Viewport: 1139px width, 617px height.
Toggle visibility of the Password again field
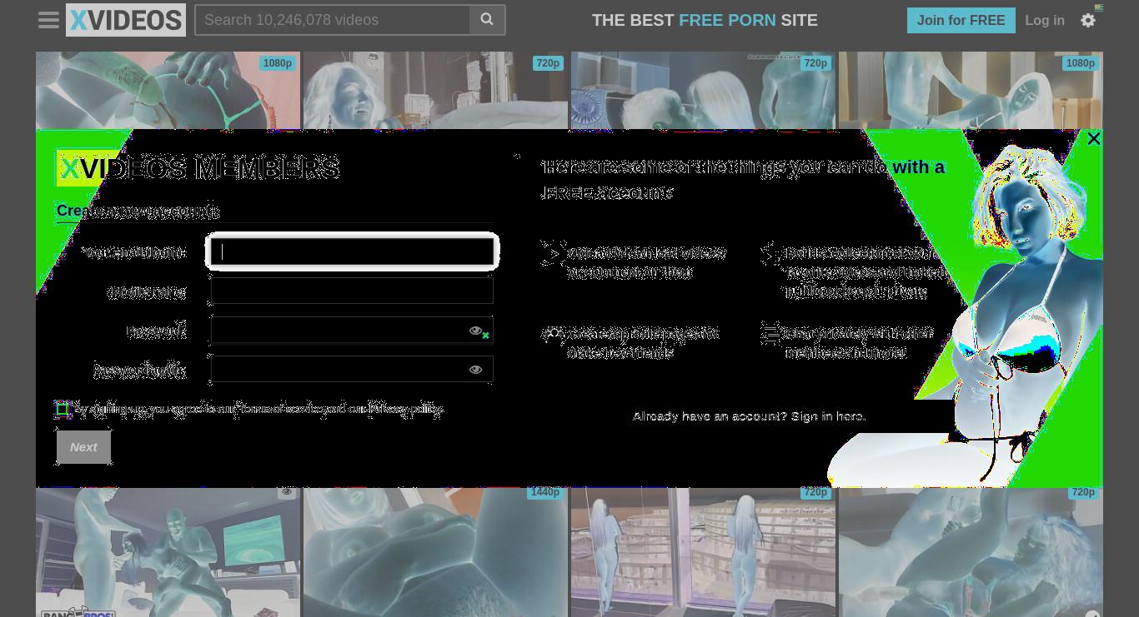pos(476,370)
